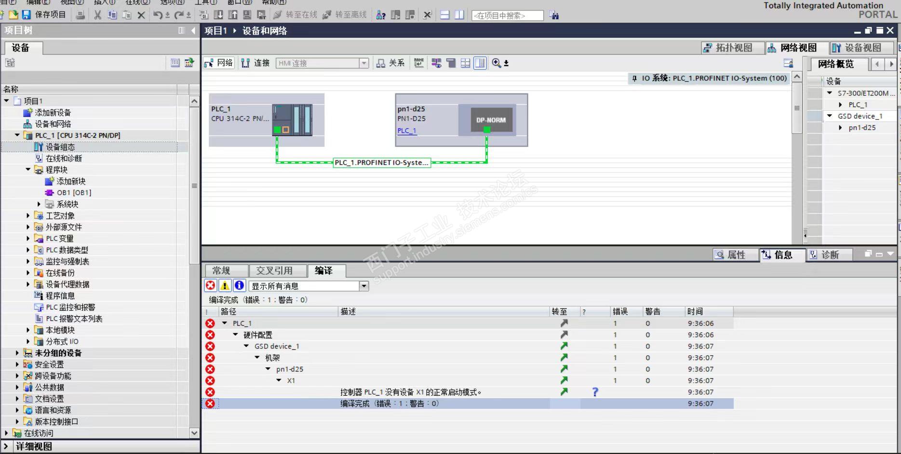Toggle the Connections (连接) mode button
This screenshot has height=454, width=901.
pyautogui.click(x=255, y=63)
